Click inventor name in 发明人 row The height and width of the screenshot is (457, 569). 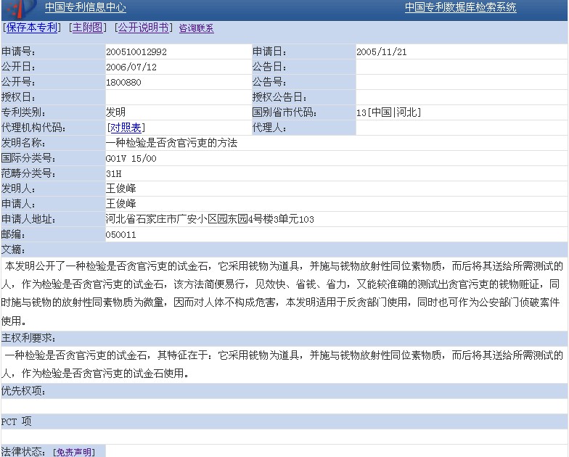[x=120, y=189]
